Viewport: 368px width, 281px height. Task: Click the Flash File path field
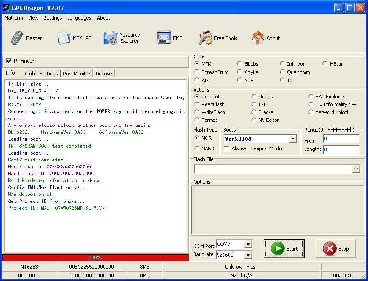click(273, 169)
